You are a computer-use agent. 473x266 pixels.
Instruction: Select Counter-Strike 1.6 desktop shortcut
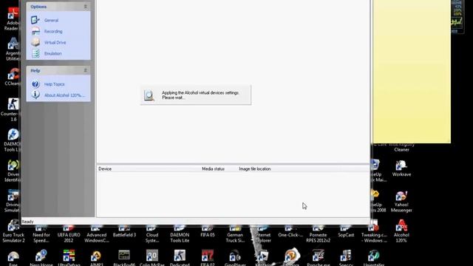tap(12, 110)
